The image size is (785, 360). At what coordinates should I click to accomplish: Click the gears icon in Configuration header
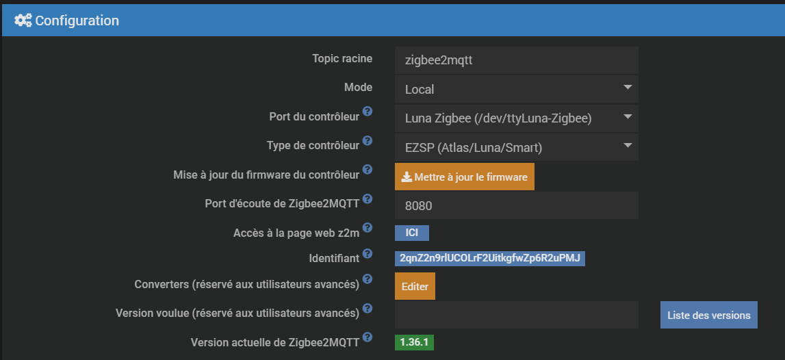pyautogui.click(x=23, y=21)
